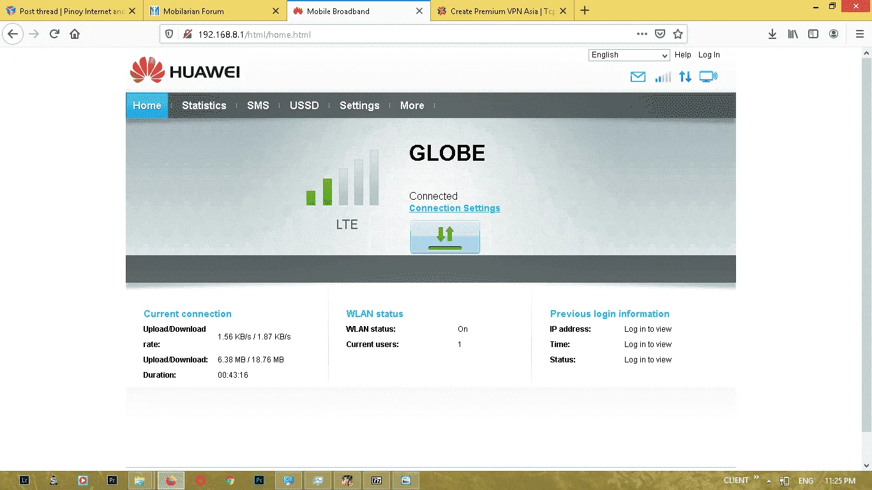Open 7-Zip from the taskbar
872x490 pixels.
(x=377, y=480)
